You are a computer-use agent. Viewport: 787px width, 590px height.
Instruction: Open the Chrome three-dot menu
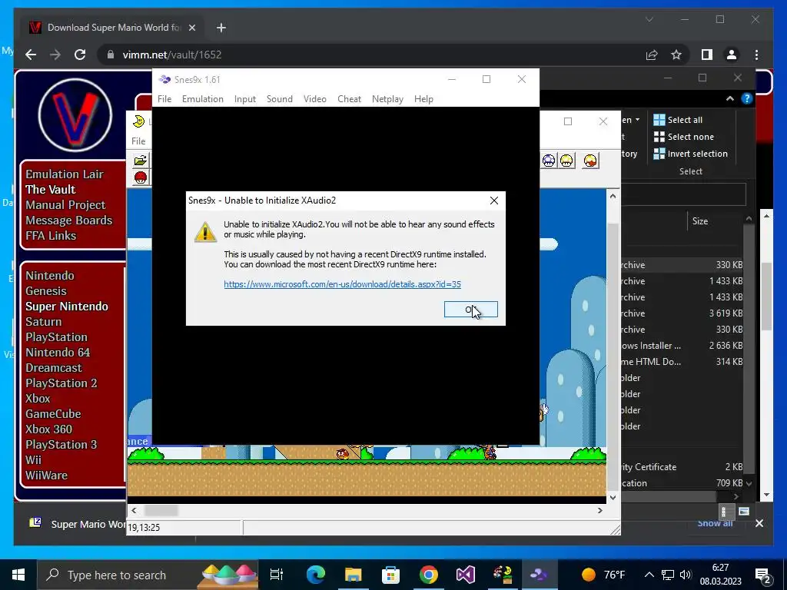756,55
